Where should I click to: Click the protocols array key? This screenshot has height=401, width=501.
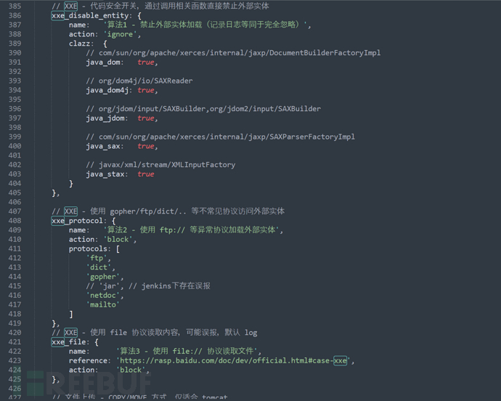click(88, 248)
